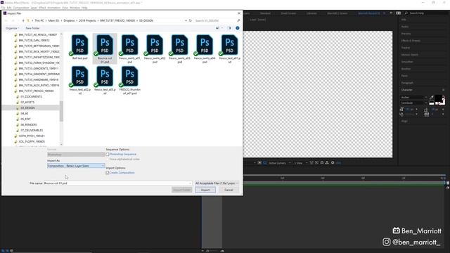Select the 01_DOCUMENTS folder in tree

tap(31, 97)
